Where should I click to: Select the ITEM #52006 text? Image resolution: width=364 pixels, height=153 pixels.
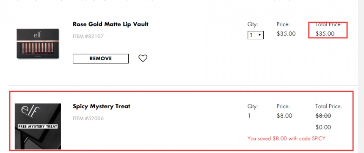point(88,118)
